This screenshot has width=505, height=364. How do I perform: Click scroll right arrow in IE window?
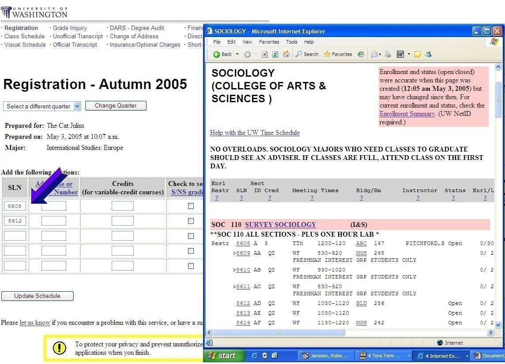(490, 332)
